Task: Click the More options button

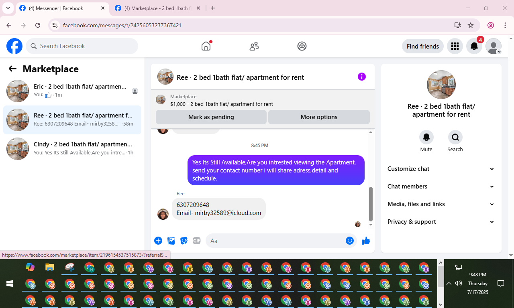Action: (319, 117)
